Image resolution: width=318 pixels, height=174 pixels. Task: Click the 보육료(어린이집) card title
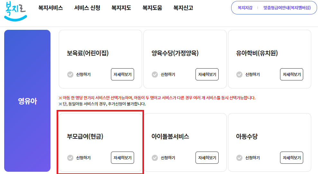(88, 53)
